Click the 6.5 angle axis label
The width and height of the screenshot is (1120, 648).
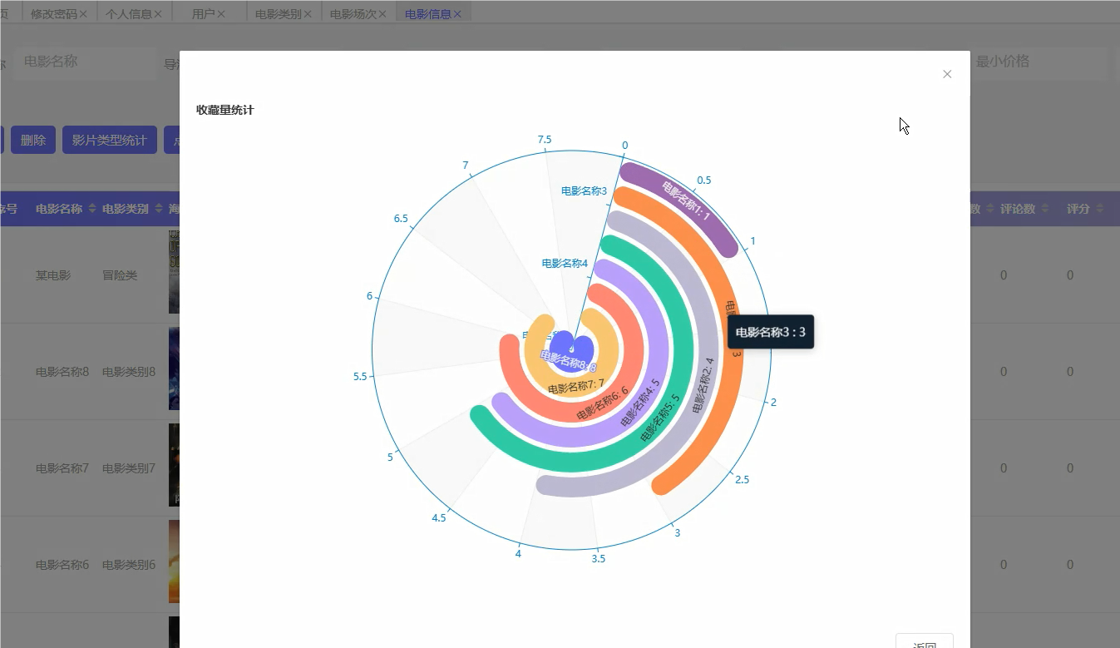[x=401, y=219]
